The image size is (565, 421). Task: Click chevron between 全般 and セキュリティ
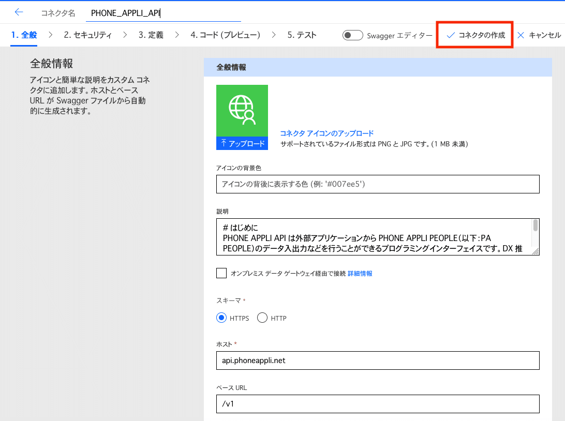[51, 35]
